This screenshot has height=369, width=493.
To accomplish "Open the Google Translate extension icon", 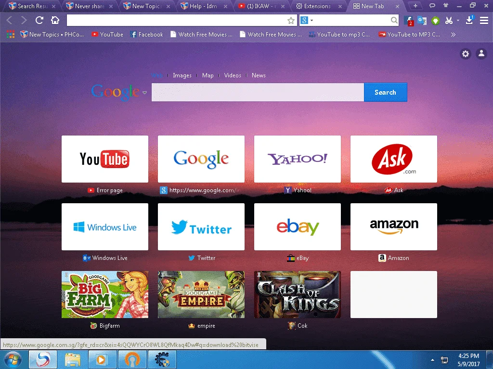I will [422, 21].
